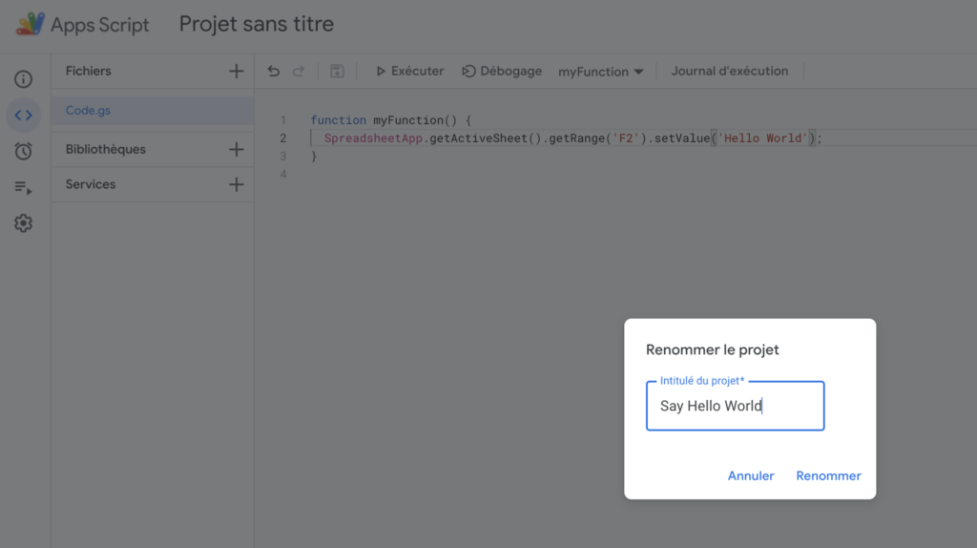Open the Triggers alarm clock icon
This screenshot has width=977, height=548.
[x=23, y=151]
